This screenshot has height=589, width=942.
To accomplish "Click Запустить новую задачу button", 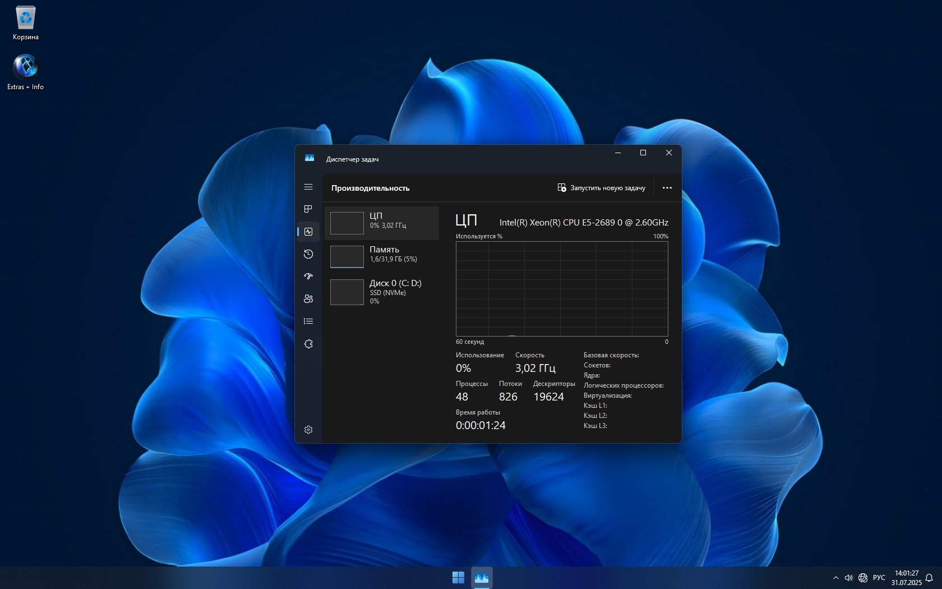I will (x=601, y=188).
